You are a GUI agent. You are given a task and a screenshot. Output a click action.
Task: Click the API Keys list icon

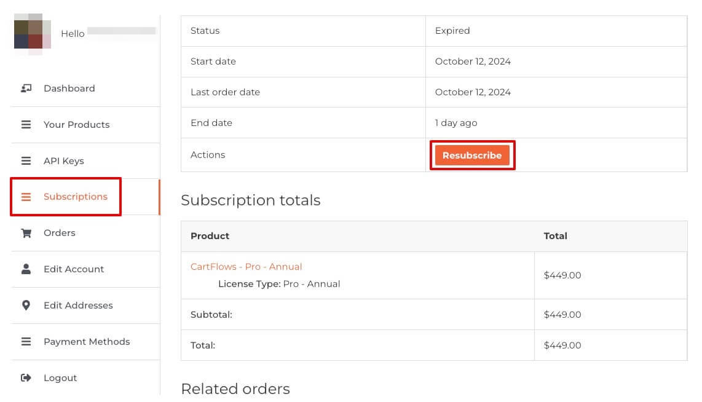pos(26,161)
